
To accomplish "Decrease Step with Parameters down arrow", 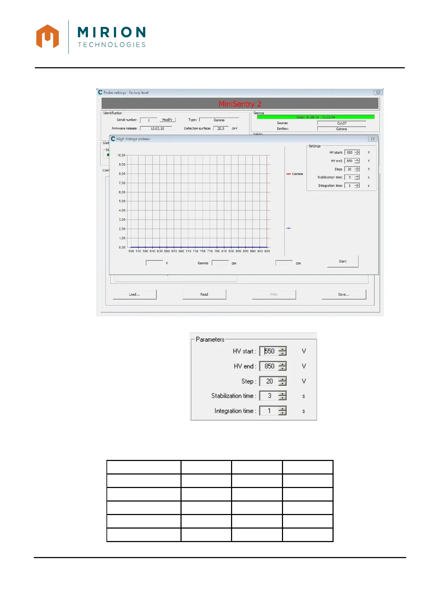I will click(283, 383).
